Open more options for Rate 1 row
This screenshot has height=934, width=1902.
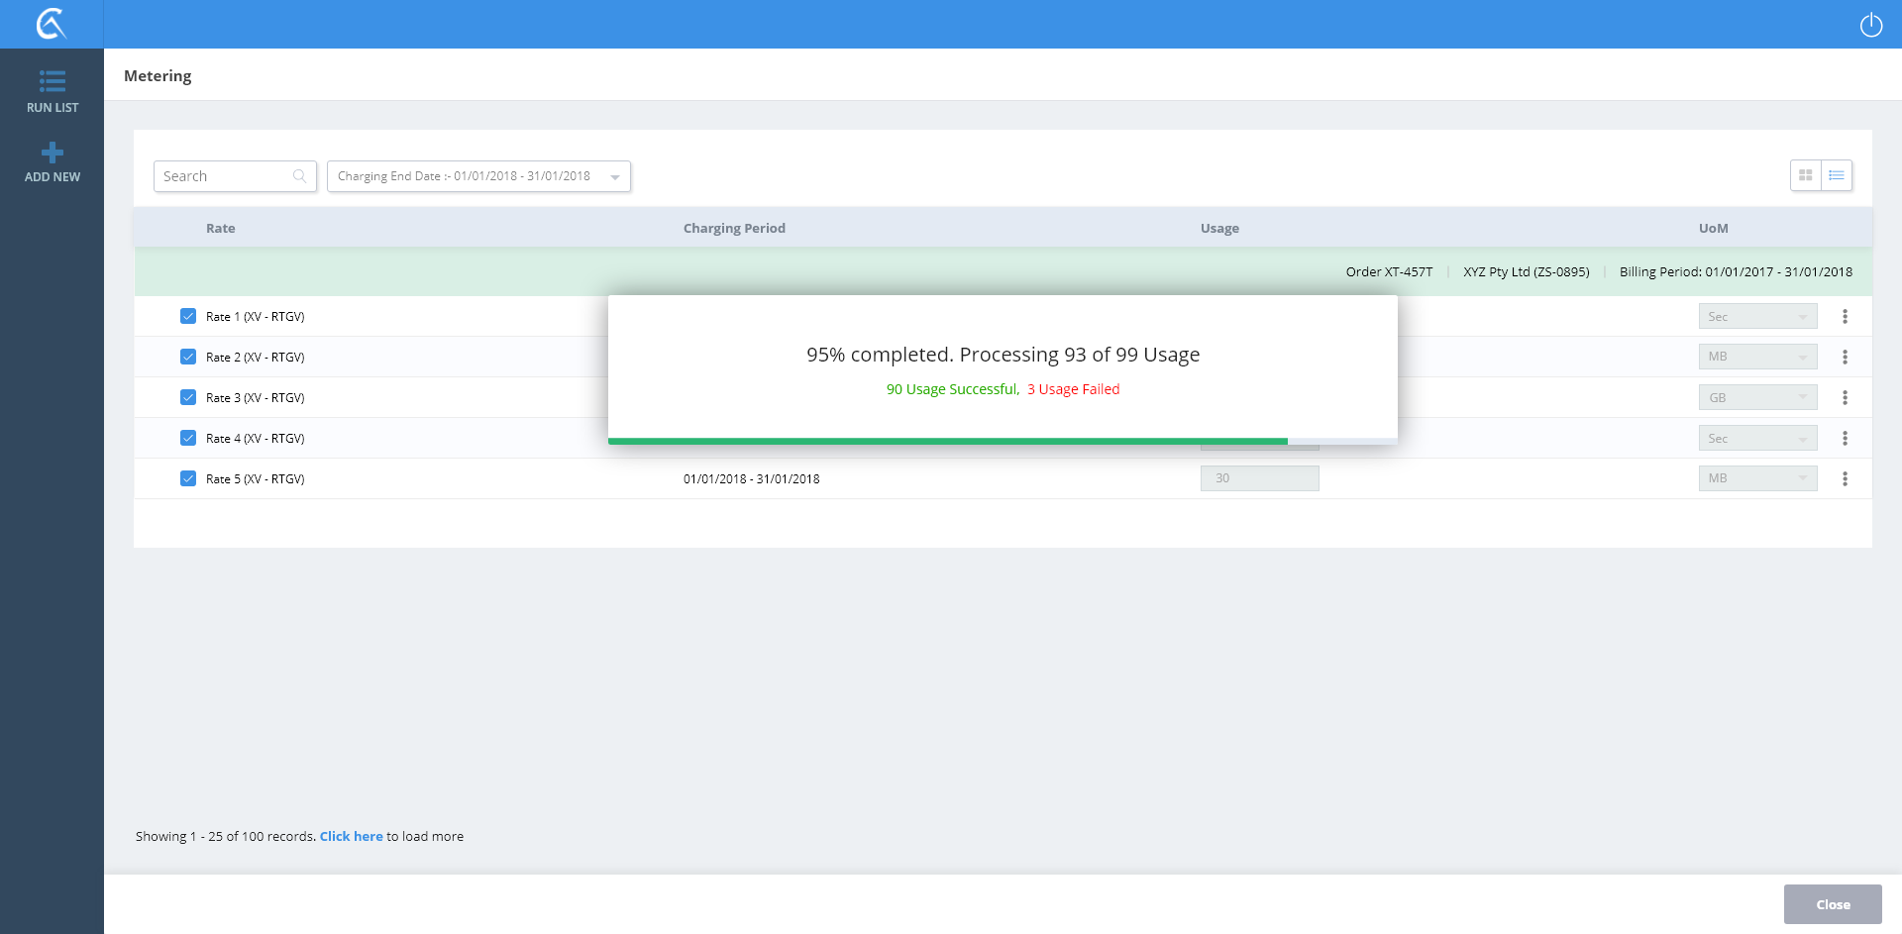click(x=1845, y=317)
